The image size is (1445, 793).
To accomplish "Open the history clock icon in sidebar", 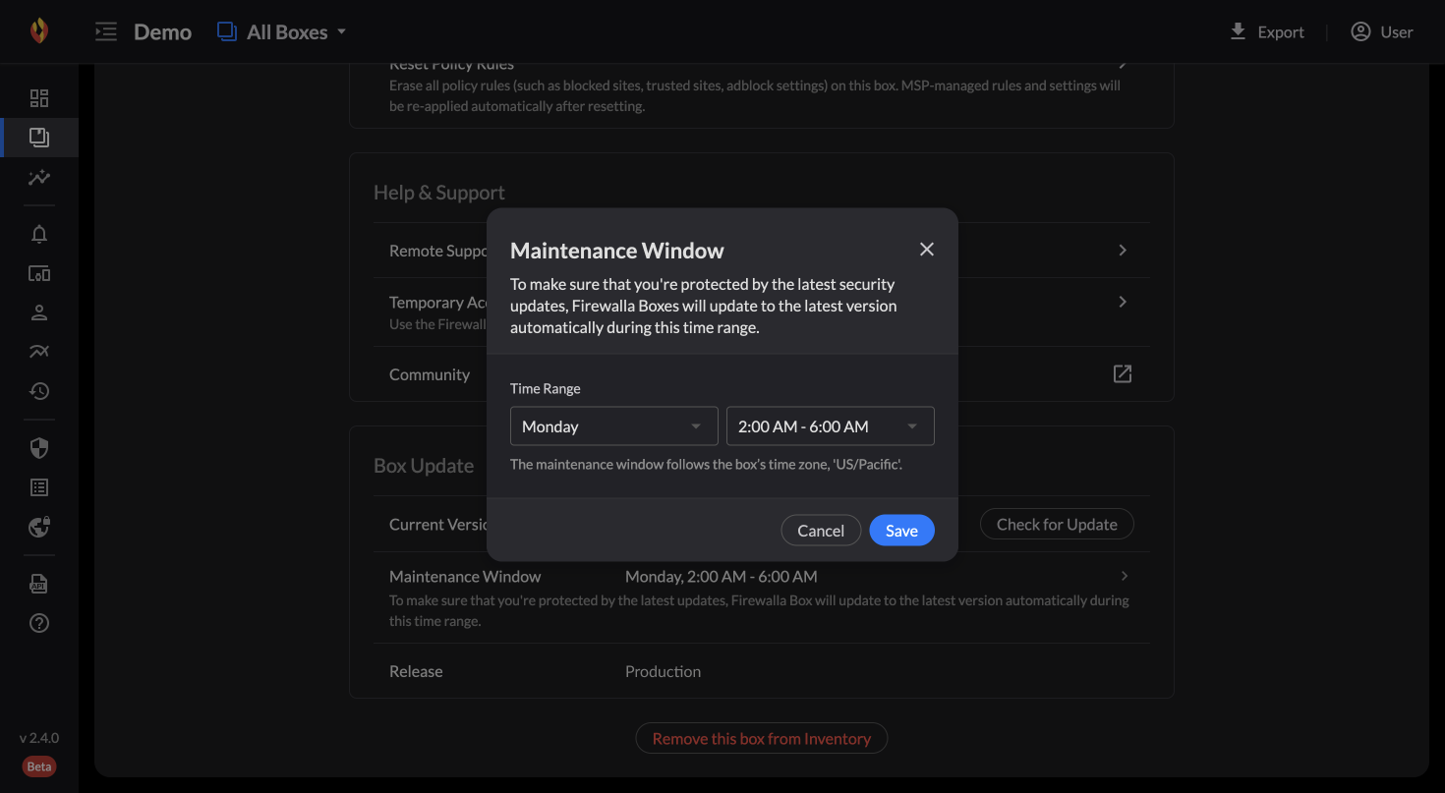I will [x=39, y=391].
